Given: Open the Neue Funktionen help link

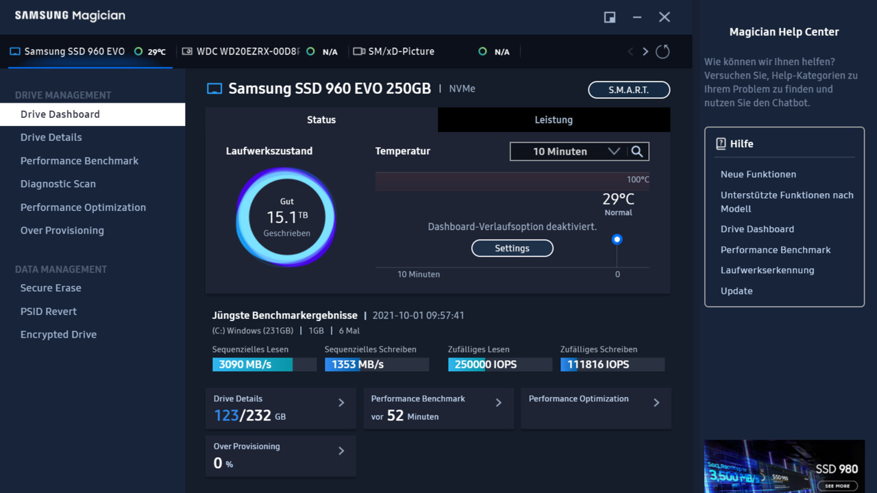Looking at the screenshot, I should pos(758,174).
